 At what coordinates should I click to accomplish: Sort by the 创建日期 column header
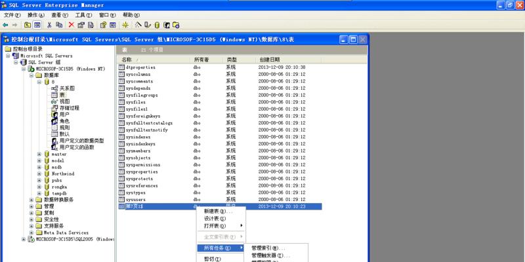tap(289, 60)
